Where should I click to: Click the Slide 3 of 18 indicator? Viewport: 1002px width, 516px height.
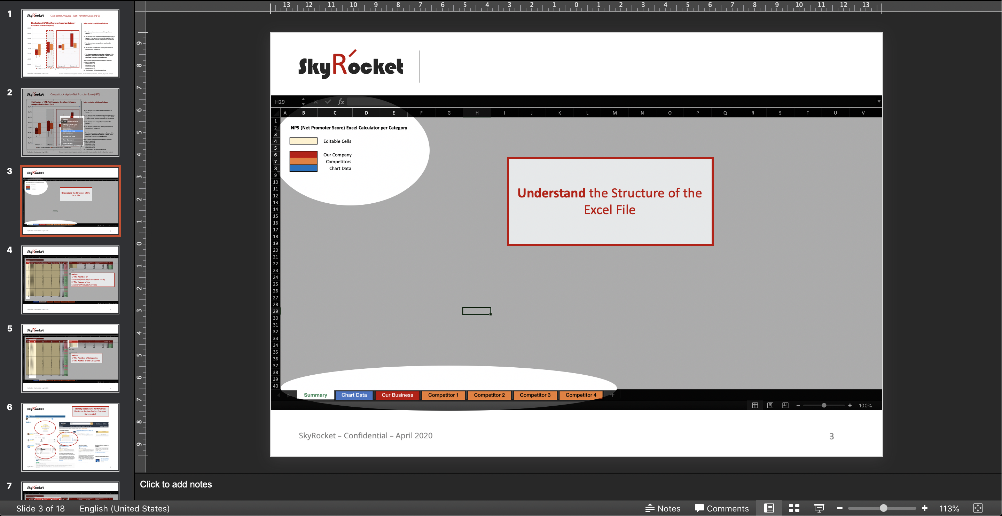(x=40, y=508)
